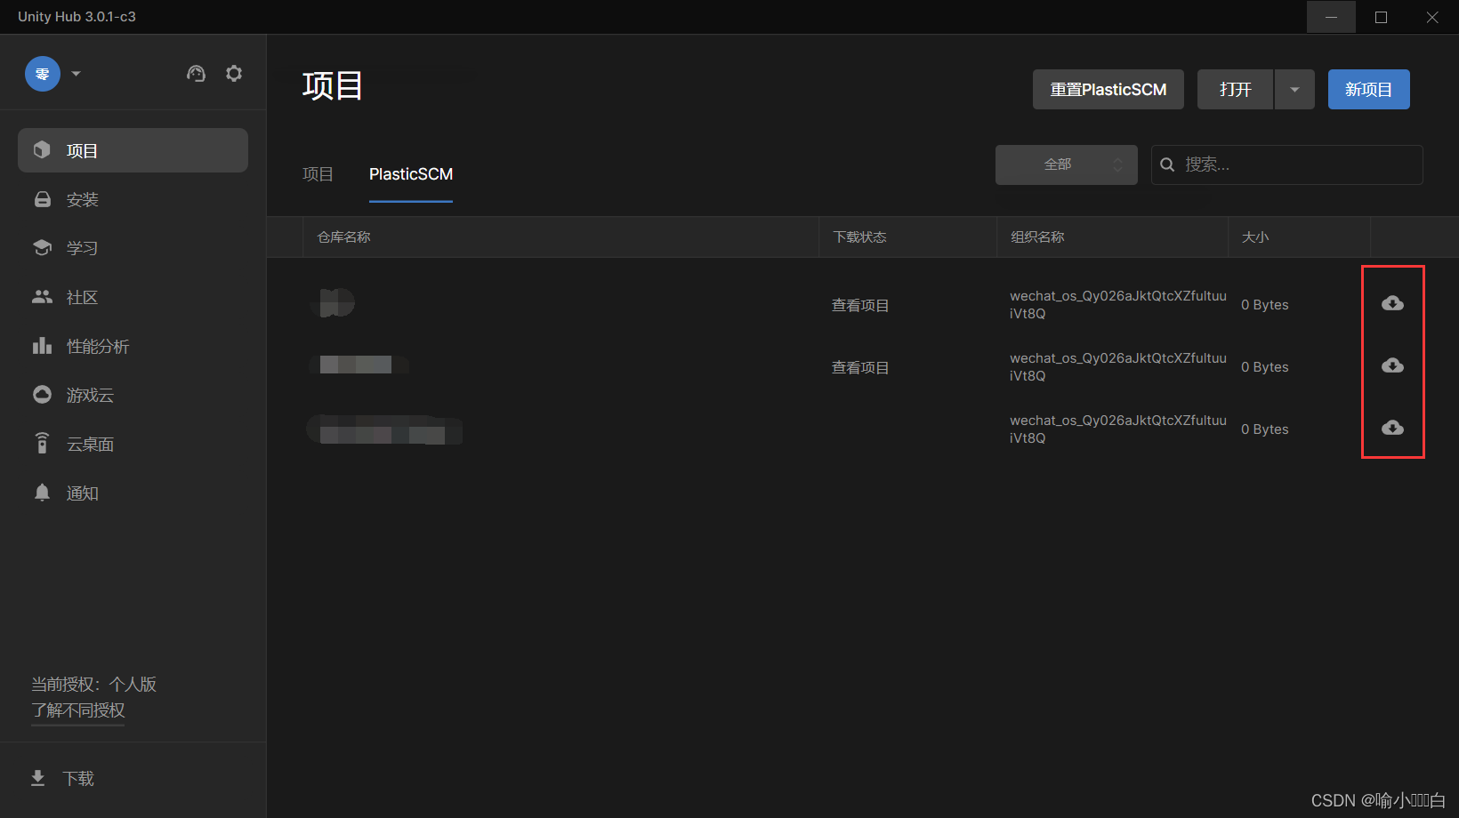Expand the account dropdown arrow beside the avatar

tap(76, 74)
